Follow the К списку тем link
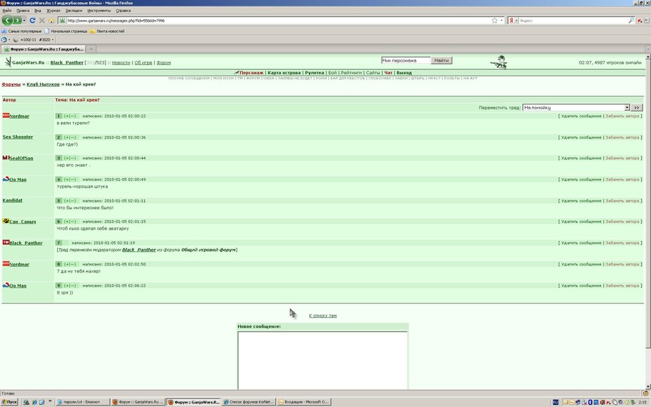 tap(323, 316)
